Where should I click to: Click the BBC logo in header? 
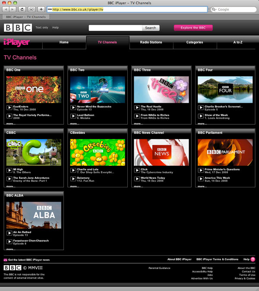(x=18, y=28)
